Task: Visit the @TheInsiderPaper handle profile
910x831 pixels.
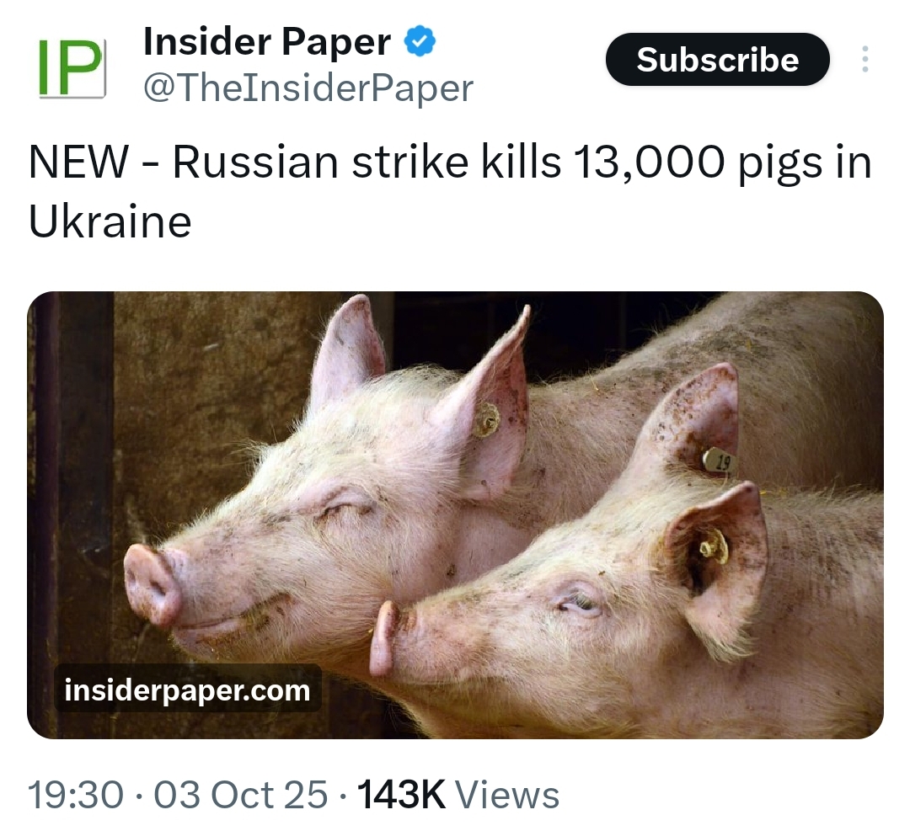Action: pyautogui.click(x=308, y=88)
